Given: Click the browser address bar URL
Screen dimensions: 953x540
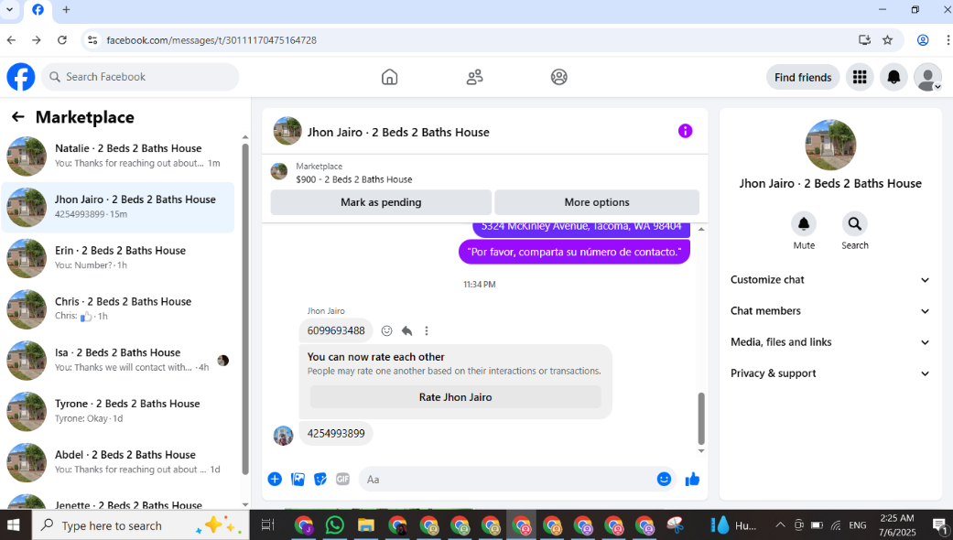Looking at the screenshot, I should [x=211, y=40].
